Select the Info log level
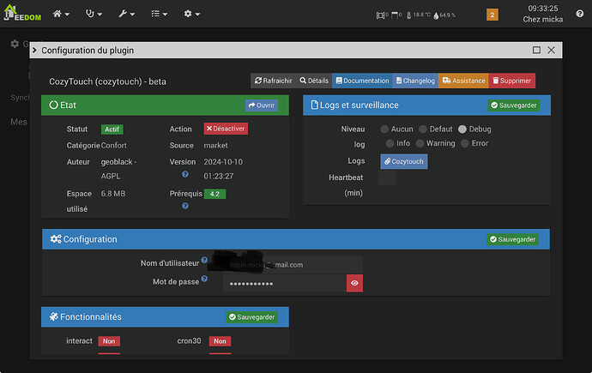 pyautogui.click(x=390, y=143)
